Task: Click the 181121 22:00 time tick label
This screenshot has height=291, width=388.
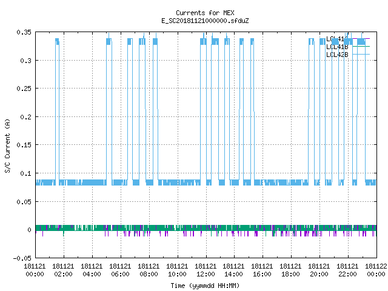Action: 347,270
